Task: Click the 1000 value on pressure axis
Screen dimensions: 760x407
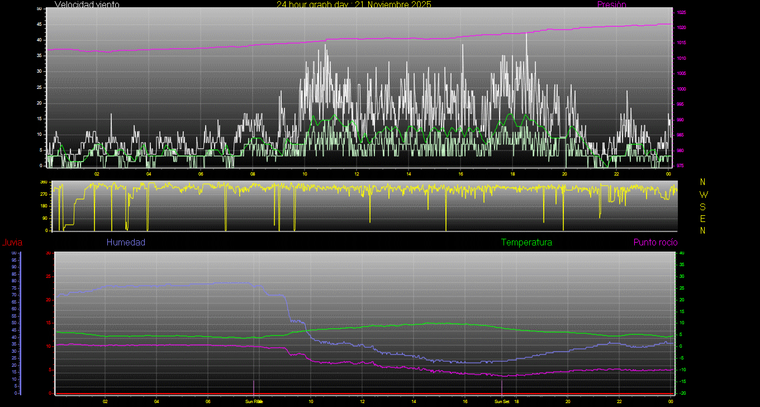Action: (681, 89)
